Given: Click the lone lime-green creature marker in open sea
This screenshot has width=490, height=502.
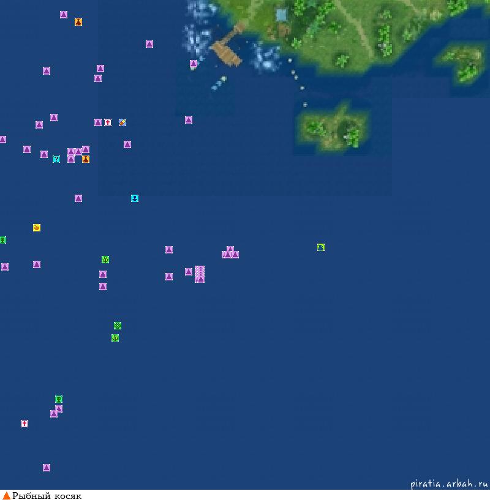Looking at the screenshot, I should point(321,247).
